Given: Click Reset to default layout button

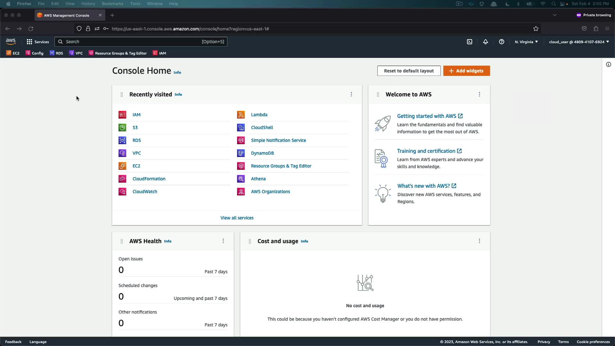Looking at the screenshot, I should click(x=409, y=71).
